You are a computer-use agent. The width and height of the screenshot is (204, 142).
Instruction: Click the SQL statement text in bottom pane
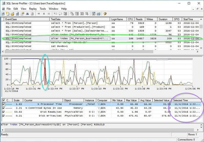tap(53, 125)
